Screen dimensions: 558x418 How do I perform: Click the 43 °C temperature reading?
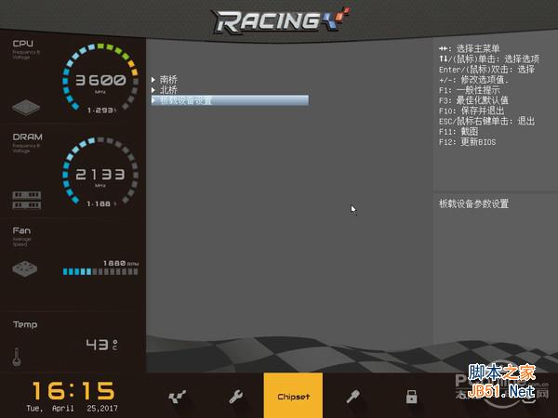(101, 344)
